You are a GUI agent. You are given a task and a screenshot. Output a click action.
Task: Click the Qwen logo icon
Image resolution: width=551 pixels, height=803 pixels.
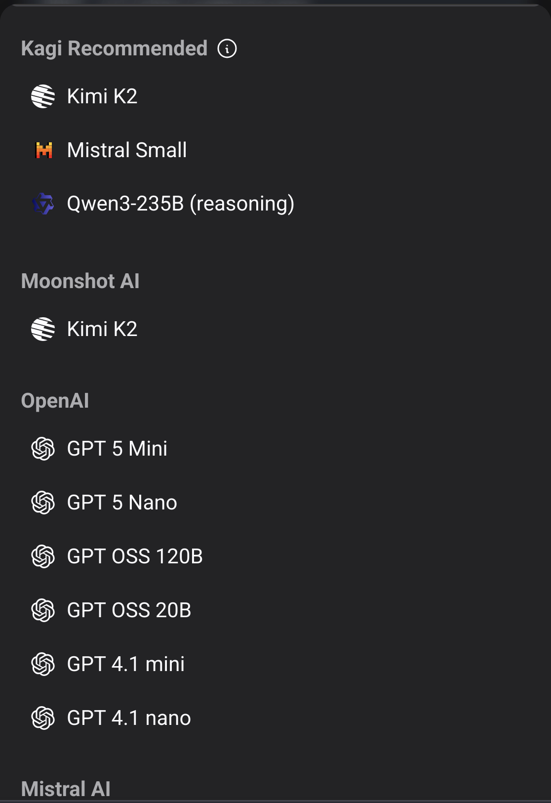point(43,204)
